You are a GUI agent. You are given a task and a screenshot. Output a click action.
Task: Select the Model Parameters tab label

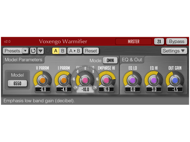[x=23, y=60]
